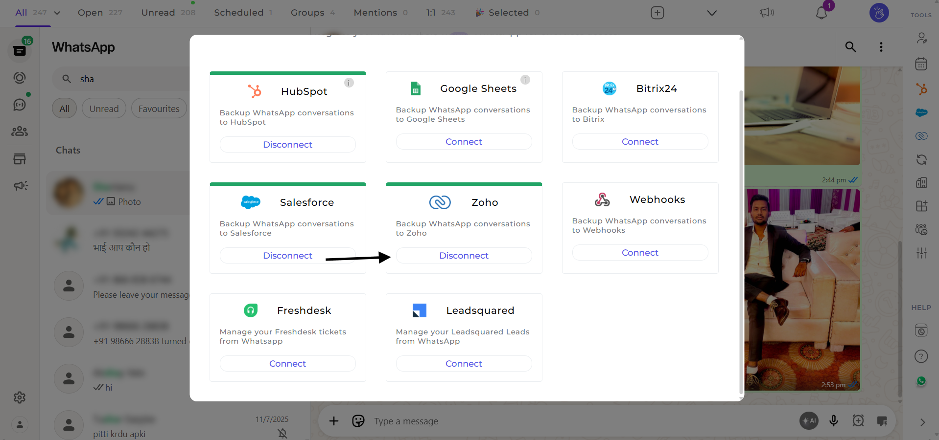Viewport: 939px width, 440px height.
Task: Click the Zoho logo in card
Action: pyautogui.click(x=440, y=202)
